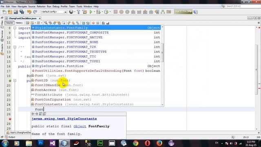Screen dimensions: 261x147
Task: Click the Windows Start orb
Action: pos(5,143)
